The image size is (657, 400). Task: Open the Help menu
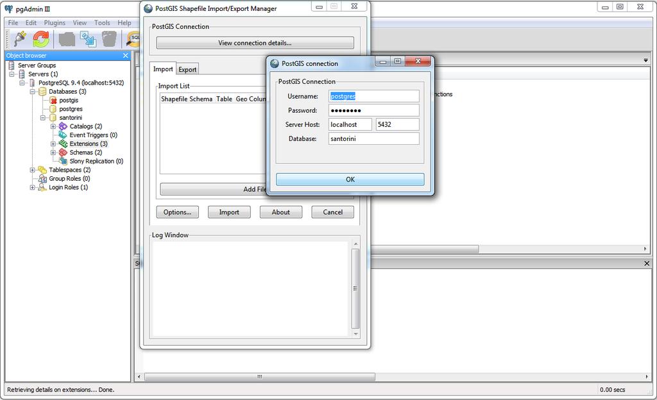[x=124, y=22]
